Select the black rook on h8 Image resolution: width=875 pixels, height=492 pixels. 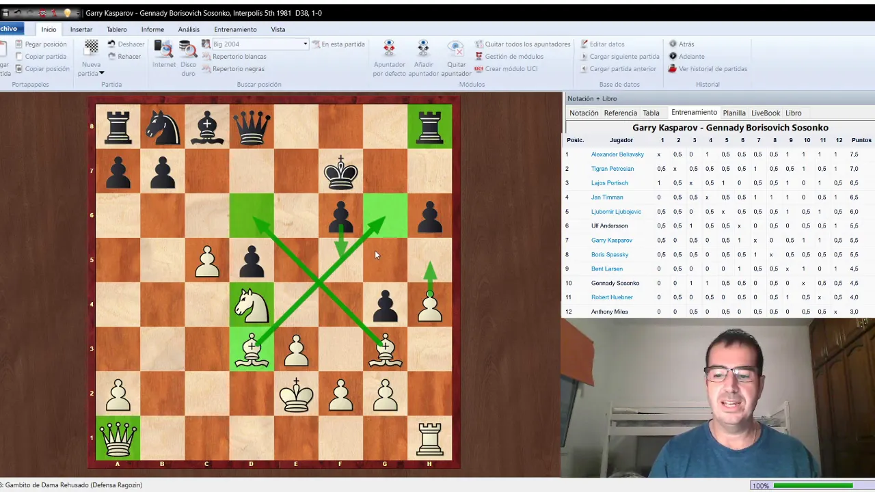pos(429,126)
